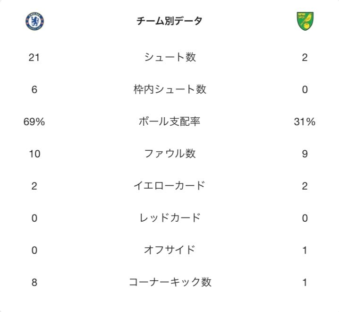Click the Norwich City crest icon
This screenshot has width=339, height=312.
[x=305, y=21]
